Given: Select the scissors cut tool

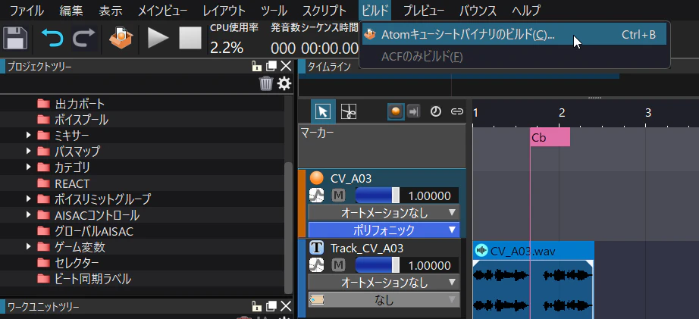Looking at the screenshot, I should (348, 111).
